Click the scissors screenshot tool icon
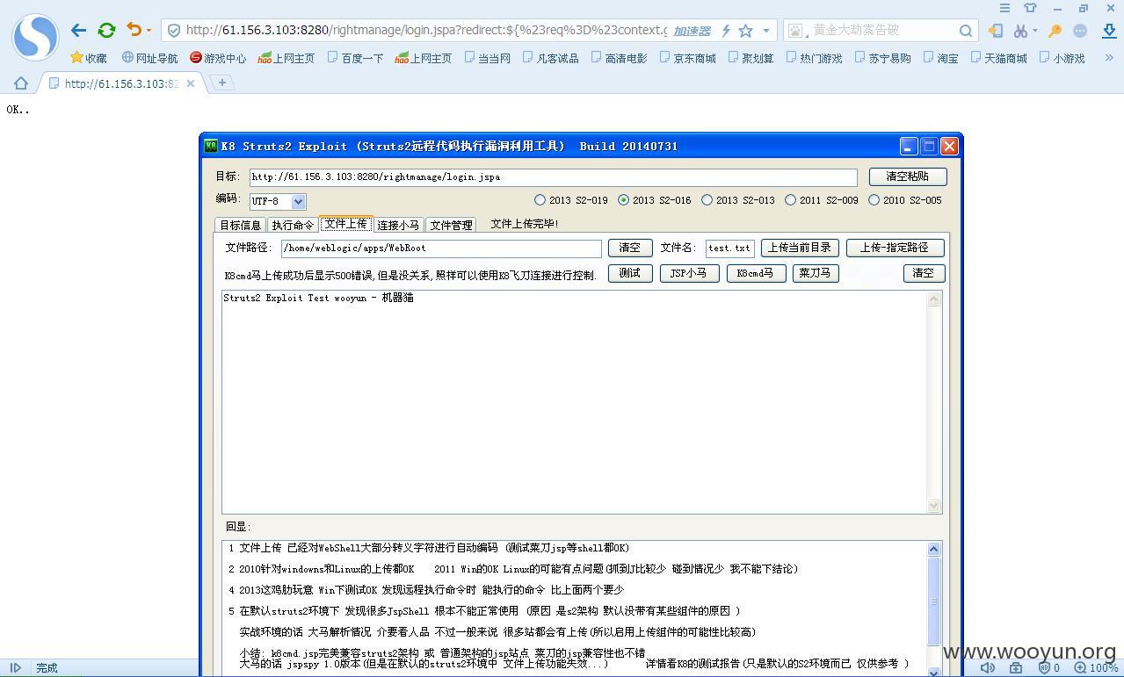Viewport: 1124px width, 677px height. (1019, 31)
